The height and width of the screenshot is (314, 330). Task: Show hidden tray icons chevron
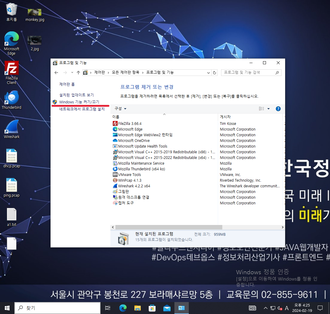click(x=266, y=308)
